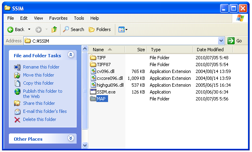Click Move this folder link
252x152 pixels.
(x=39, y=75)
